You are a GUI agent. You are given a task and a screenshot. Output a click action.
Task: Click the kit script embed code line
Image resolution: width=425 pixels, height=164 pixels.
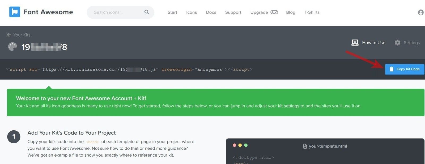point(130,69)
